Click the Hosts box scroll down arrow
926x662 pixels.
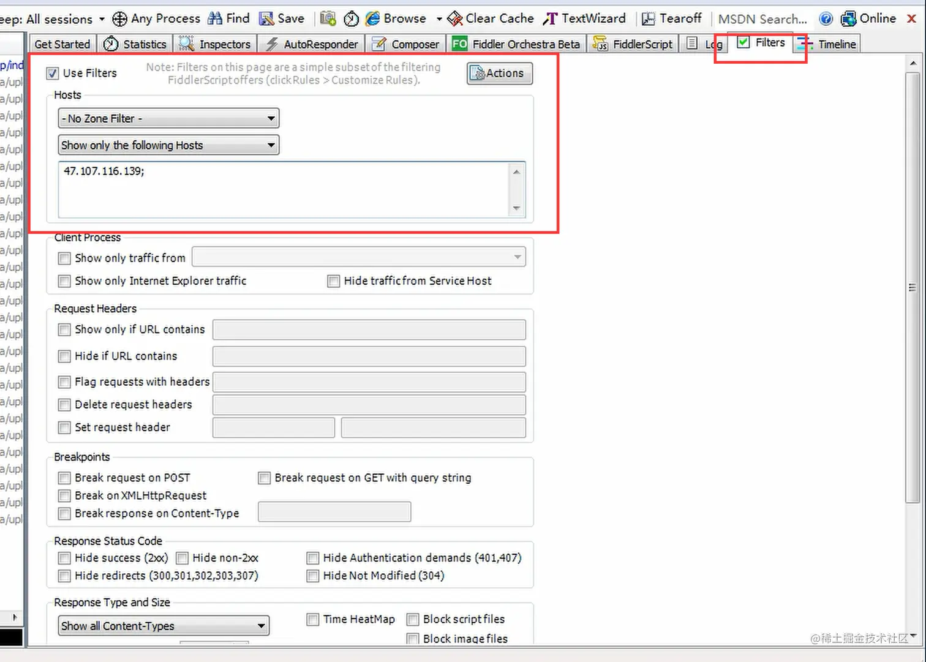[517, 208]
